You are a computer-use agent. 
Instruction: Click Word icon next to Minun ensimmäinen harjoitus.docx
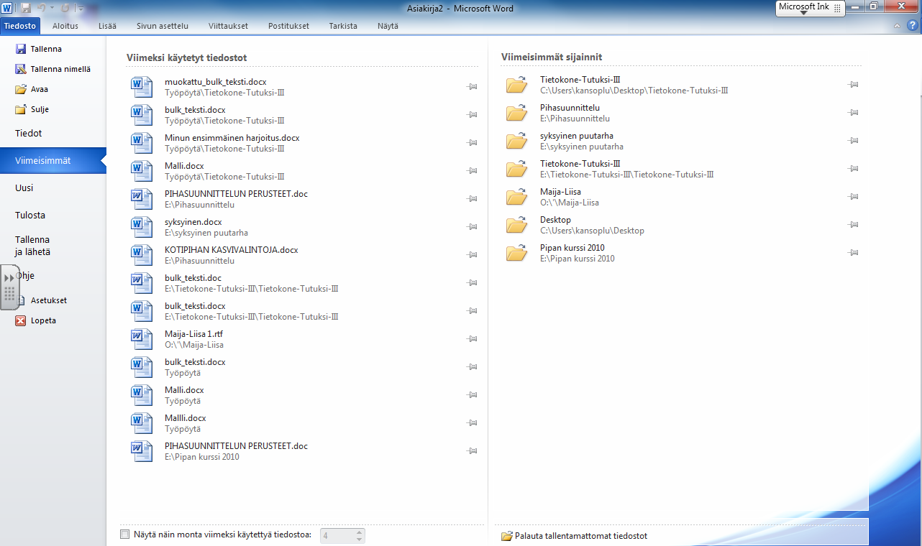tap(142, 144)
